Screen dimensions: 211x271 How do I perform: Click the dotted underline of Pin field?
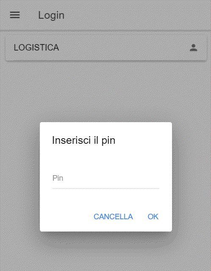(106, 188)
